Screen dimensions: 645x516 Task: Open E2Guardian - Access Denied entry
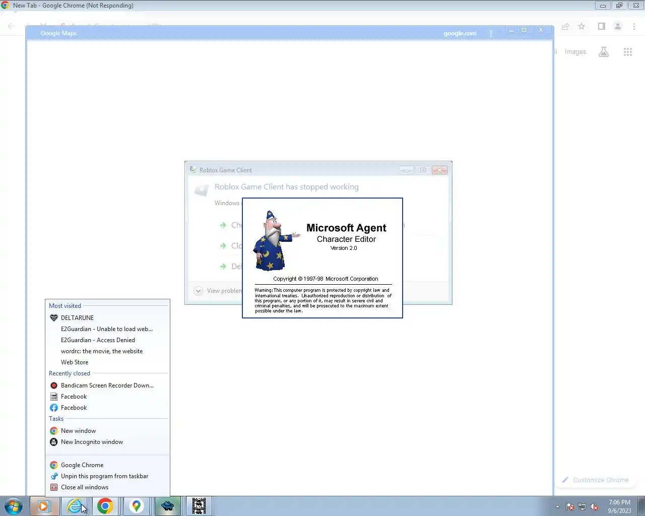tap(107, 340)
